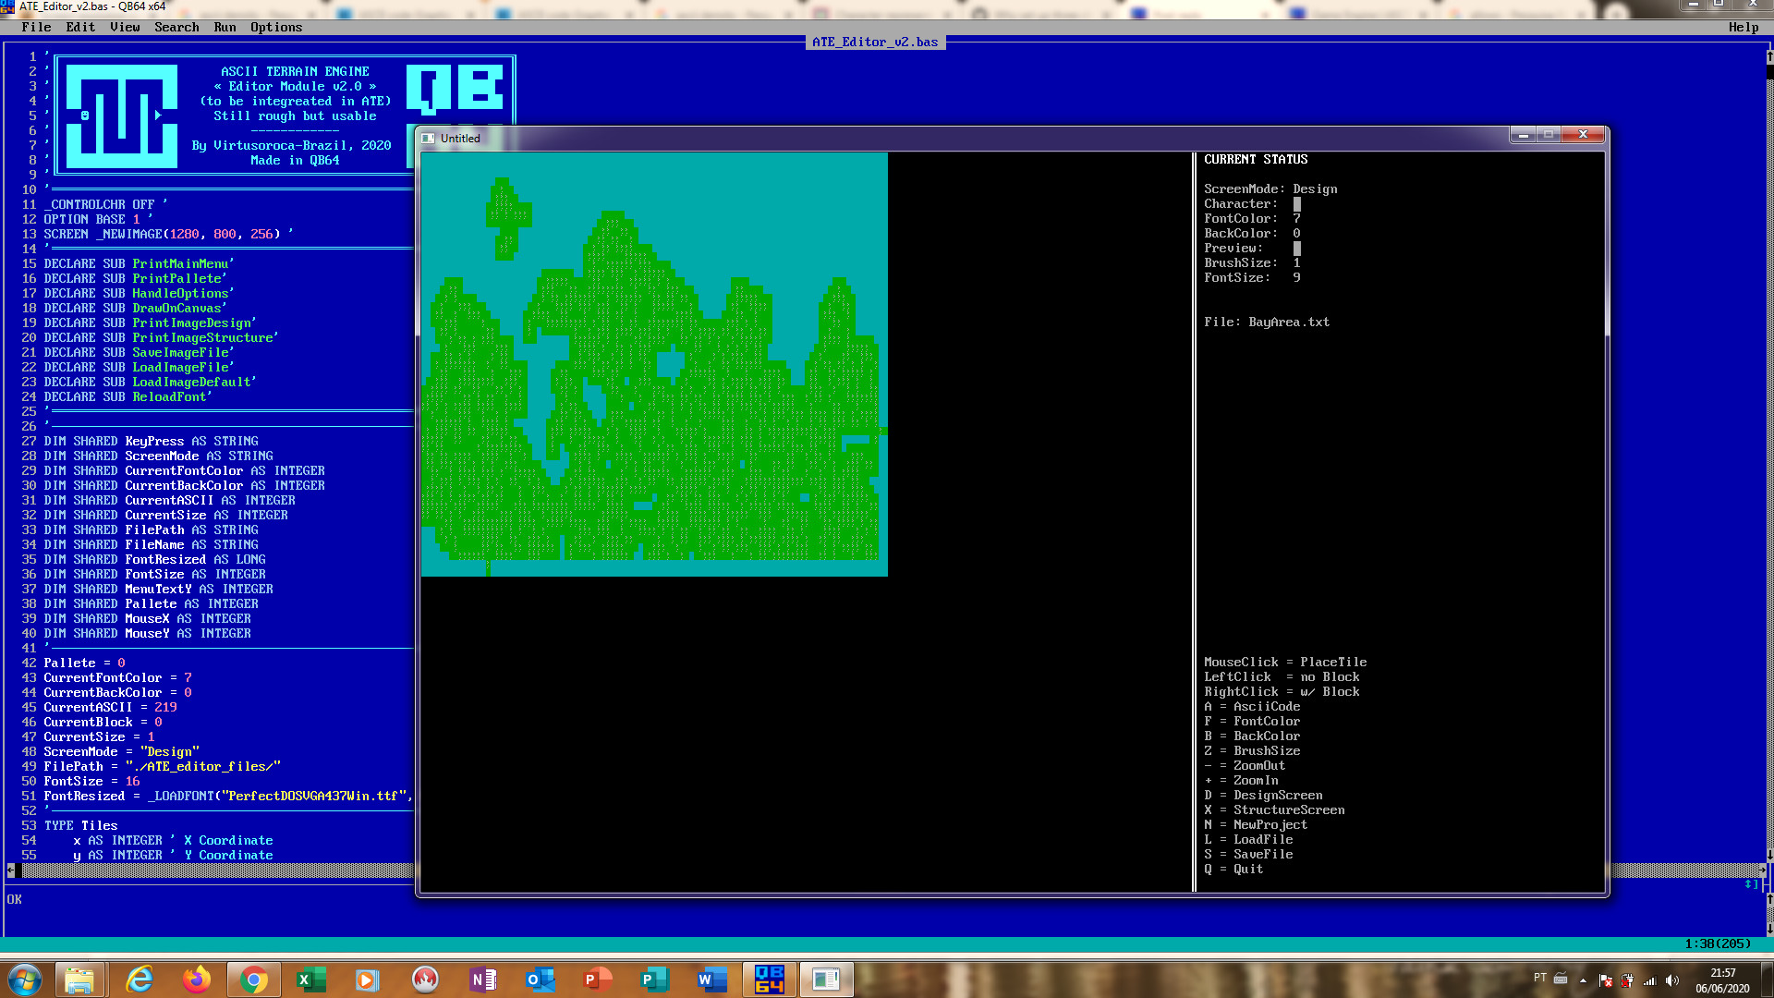Open Google Chrome from taskbar
The image size is (1774, 998).
tap(253, 979)
